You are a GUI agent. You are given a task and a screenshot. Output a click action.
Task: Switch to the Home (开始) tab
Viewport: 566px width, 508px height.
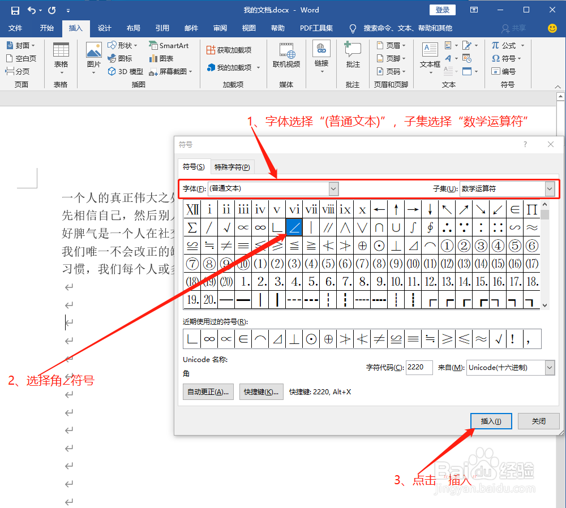pos(47,28)
